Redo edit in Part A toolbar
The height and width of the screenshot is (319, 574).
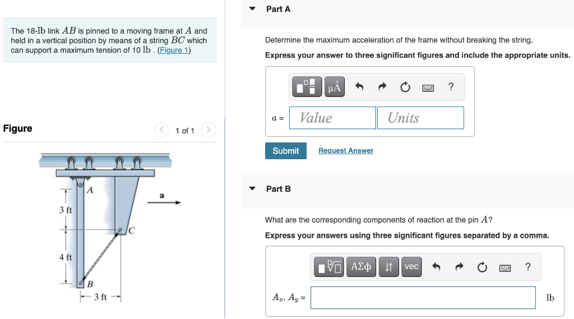click(x=382, y=87)
